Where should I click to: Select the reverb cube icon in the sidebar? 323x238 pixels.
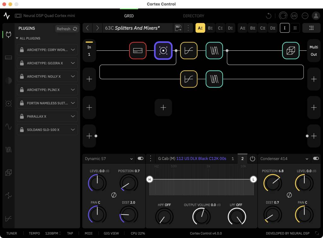tap(9, 173)
